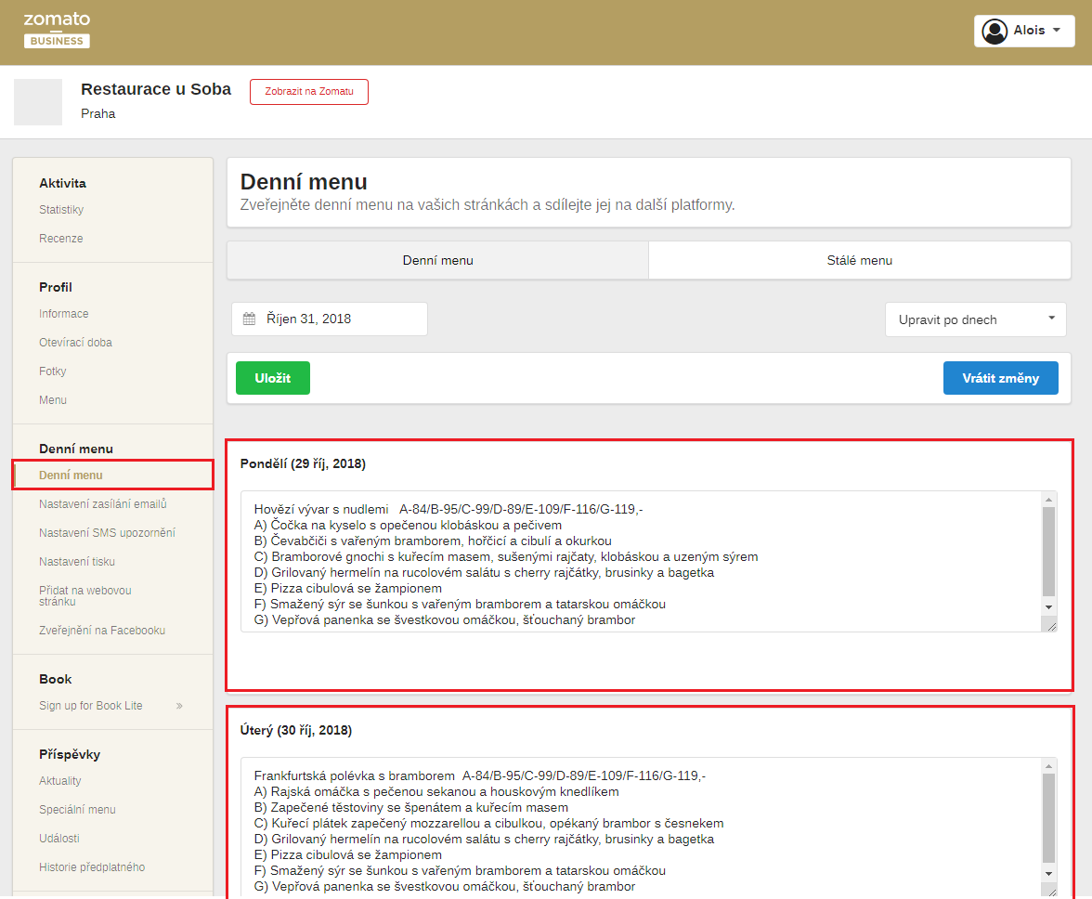The width and height of the screenshot is (1092, 899).
Task: Select the Denní menu tab
Action: click(437, 261)
